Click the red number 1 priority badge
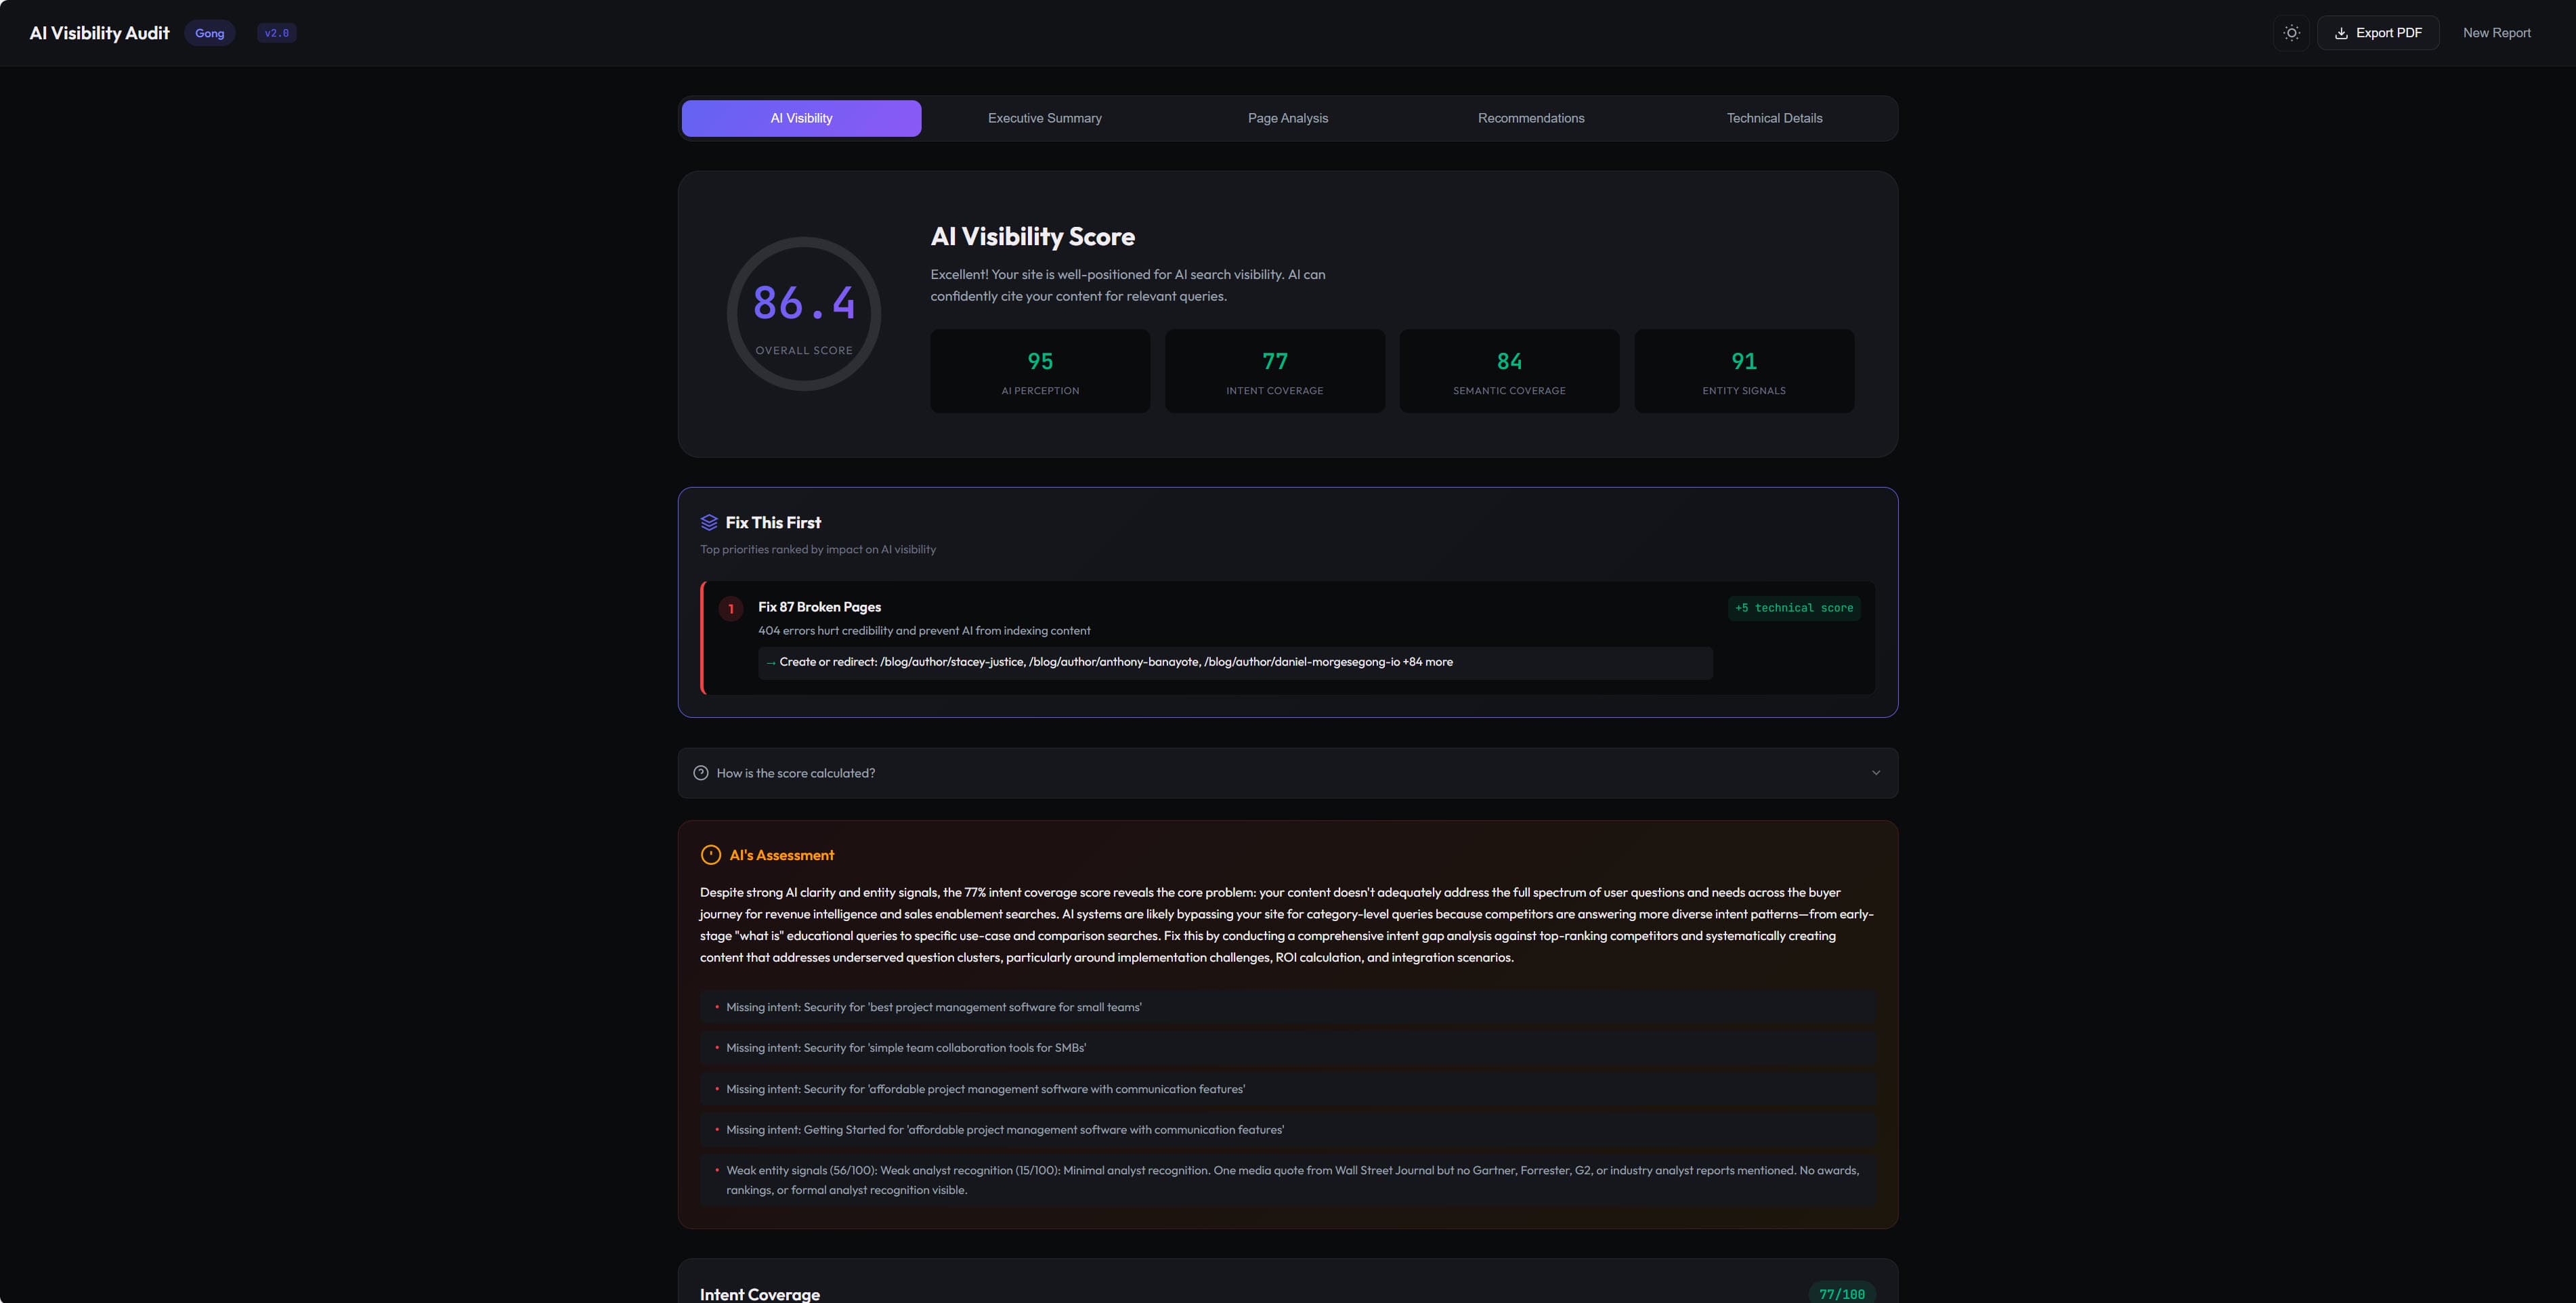 [x=731, y=609]
